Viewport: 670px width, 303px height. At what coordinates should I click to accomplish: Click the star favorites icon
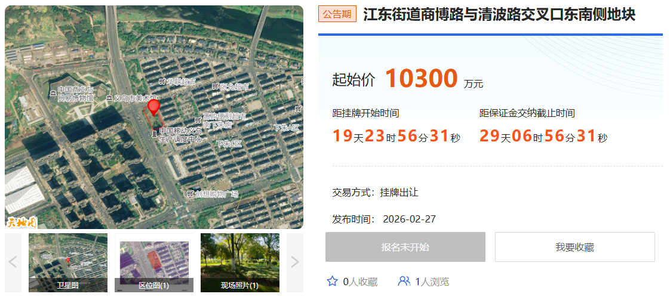333,281
